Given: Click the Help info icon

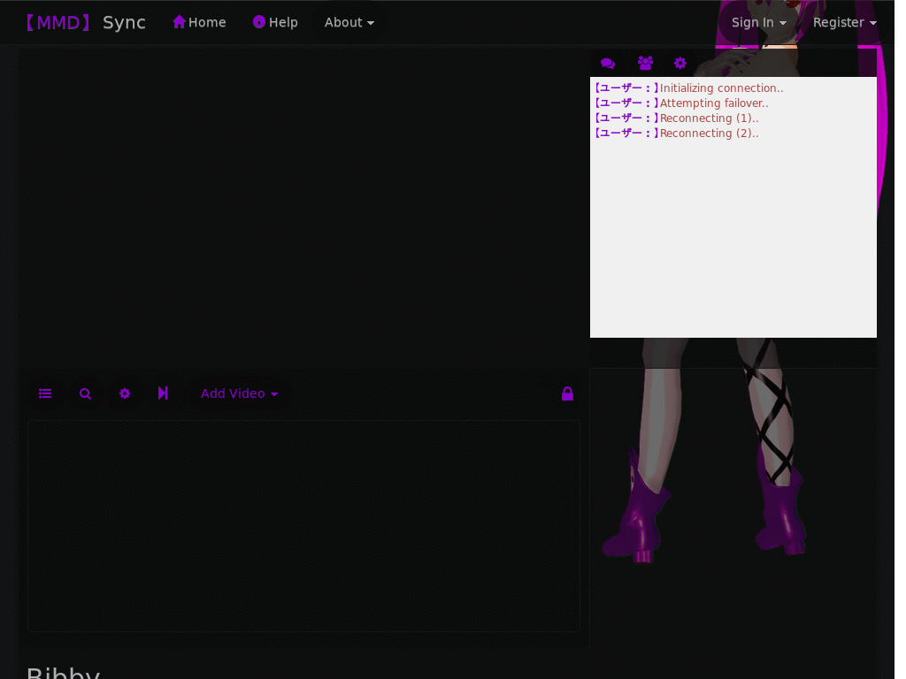Looking at the screenshot, I should (259, 22).
